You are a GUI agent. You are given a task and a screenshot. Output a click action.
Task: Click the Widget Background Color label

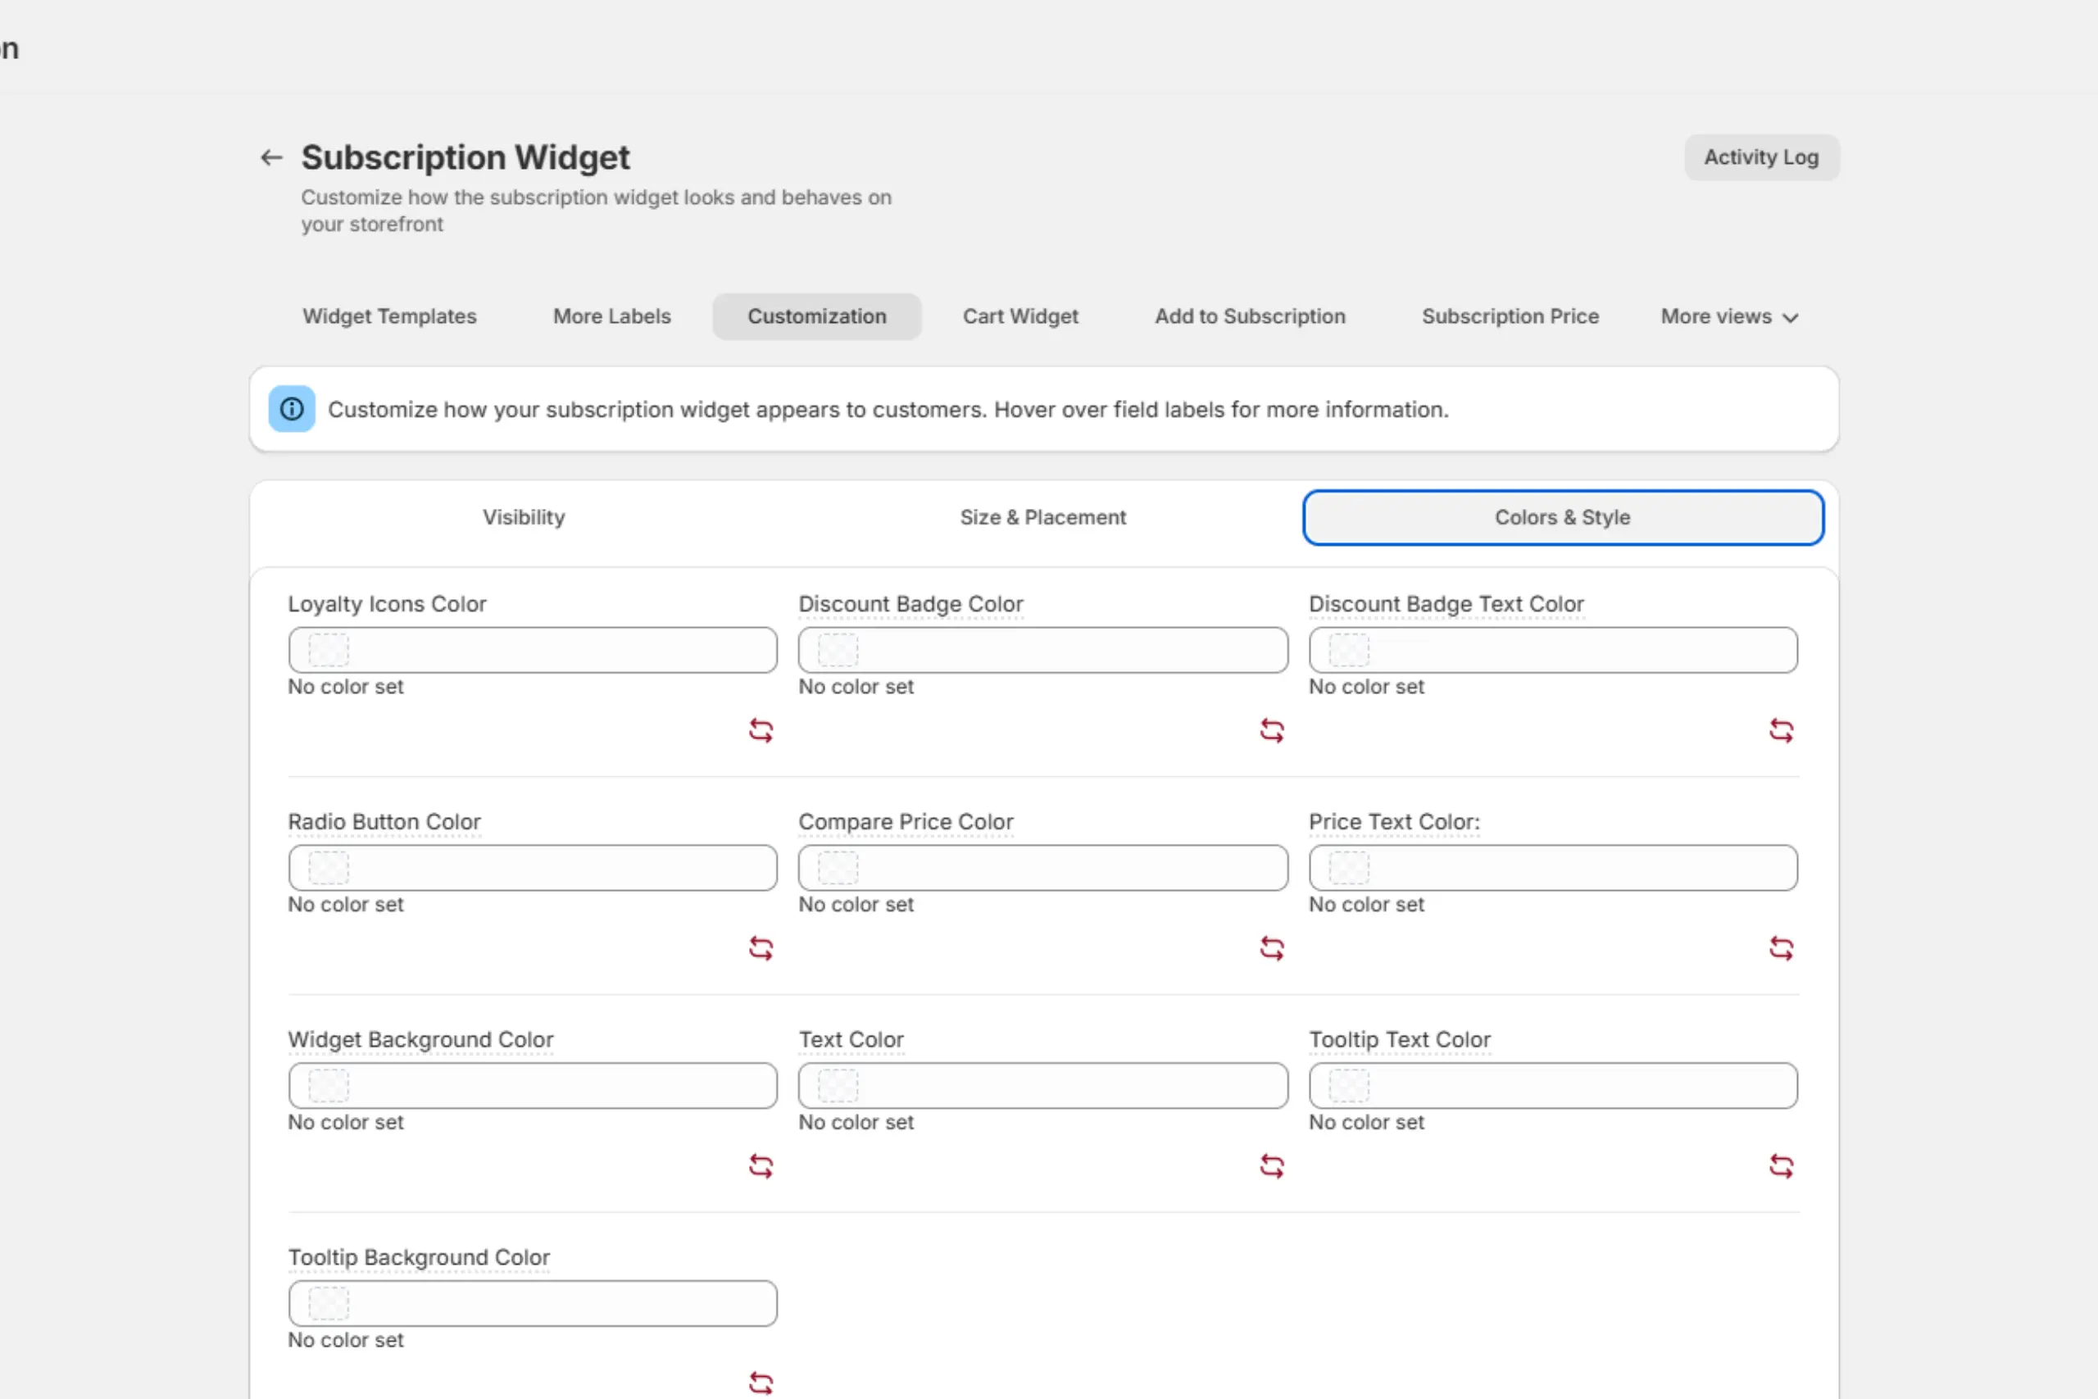pos(420,1039)
